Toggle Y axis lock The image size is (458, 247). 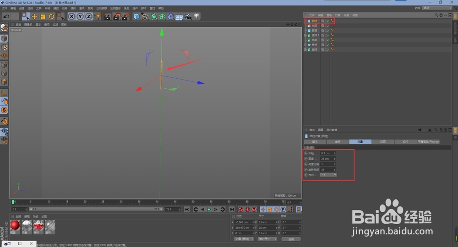pos(80,16)
